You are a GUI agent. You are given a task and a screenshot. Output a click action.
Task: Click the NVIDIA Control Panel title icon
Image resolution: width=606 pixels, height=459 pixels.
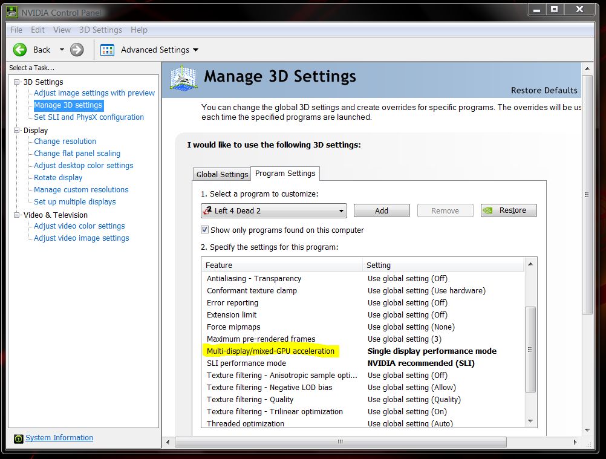pos(12,12)
